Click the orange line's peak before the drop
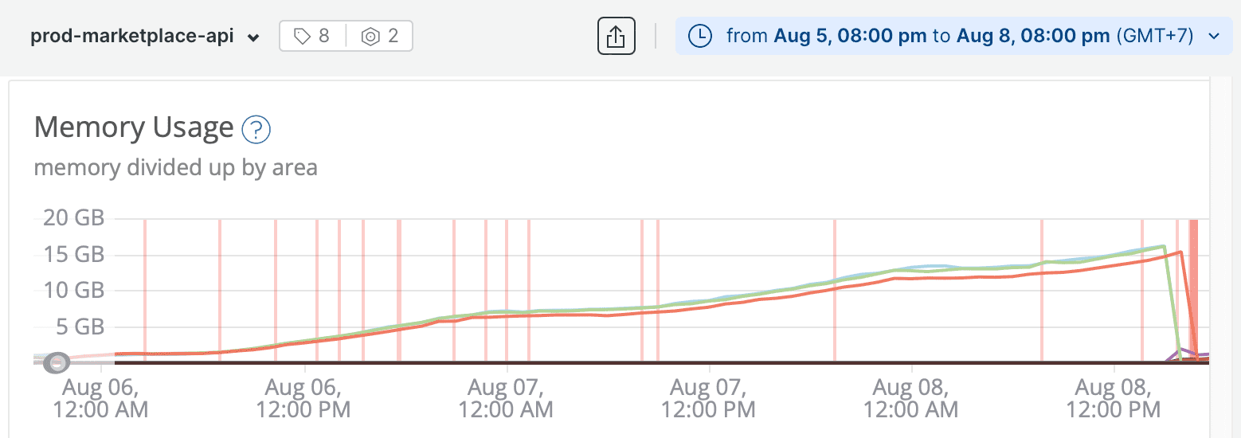Screen dimensions: 1241x438 1181,252
